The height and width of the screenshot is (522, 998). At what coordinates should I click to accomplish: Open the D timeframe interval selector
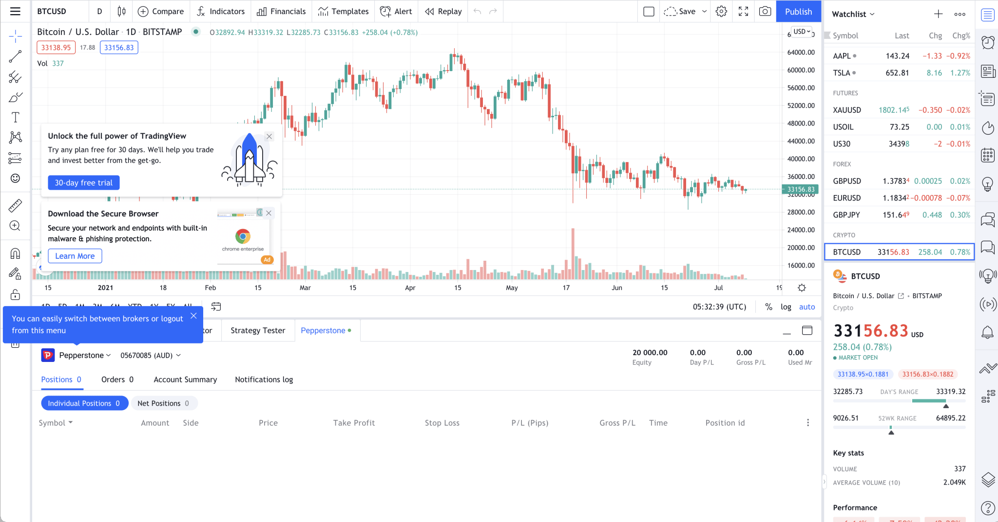99,11
